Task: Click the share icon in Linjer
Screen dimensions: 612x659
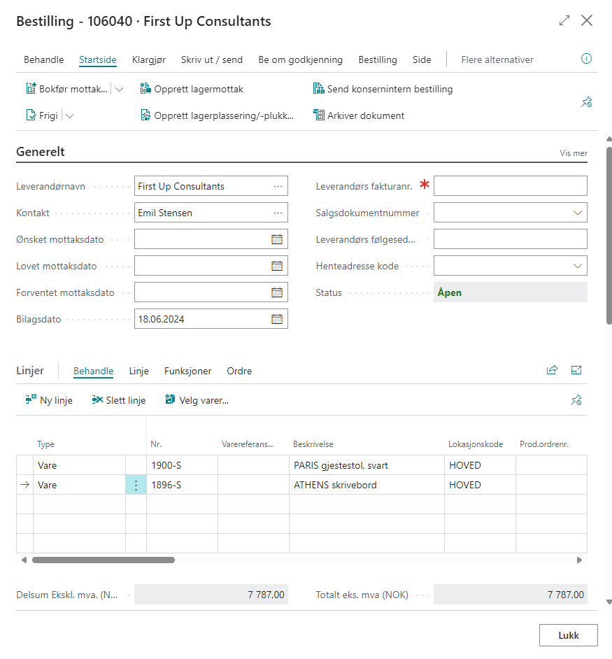Action: (x=552, y=371)
